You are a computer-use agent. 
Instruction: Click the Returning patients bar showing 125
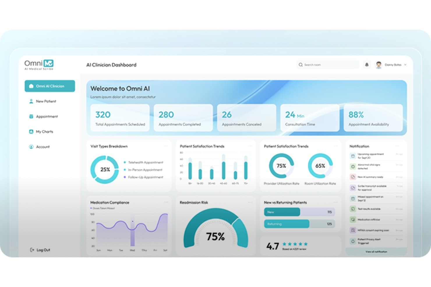click(x=299, y=224)
